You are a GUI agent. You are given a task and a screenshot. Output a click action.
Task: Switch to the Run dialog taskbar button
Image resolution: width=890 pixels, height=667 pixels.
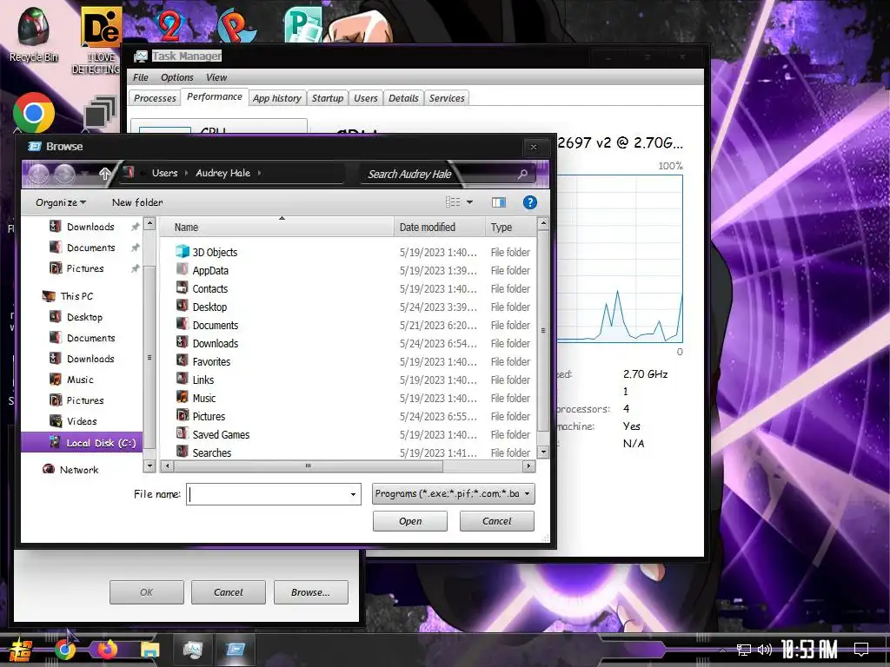235,650
